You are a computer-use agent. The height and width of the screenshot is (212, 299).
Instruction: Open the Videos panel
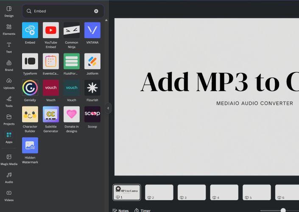pyautogui.click(x=9, y=196)
